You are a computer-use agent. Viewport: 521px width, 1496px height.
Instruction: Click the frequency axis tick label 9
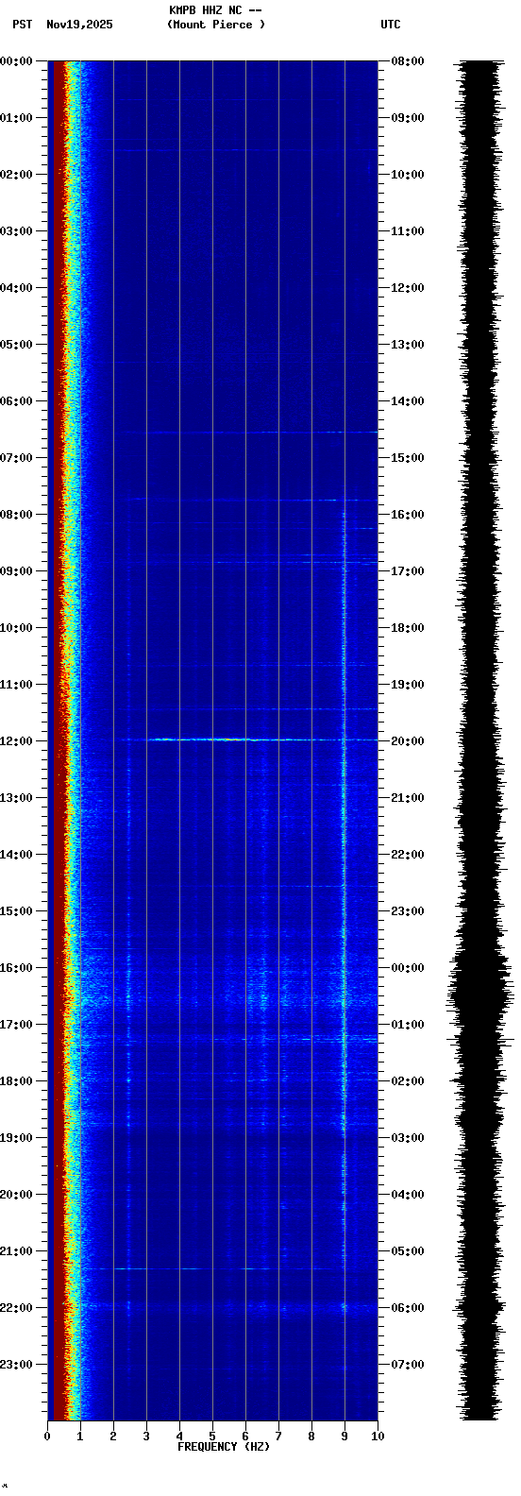click(345, 1436)
